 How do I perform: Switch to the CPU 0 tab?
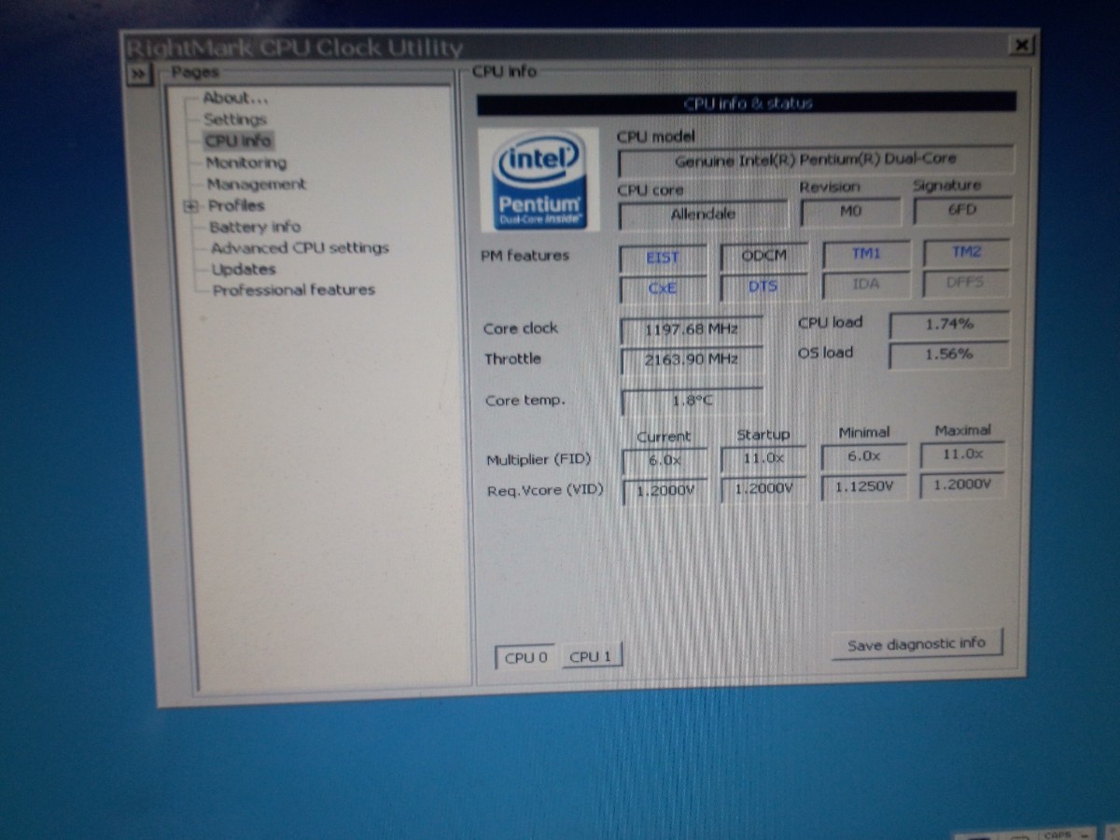525,657
